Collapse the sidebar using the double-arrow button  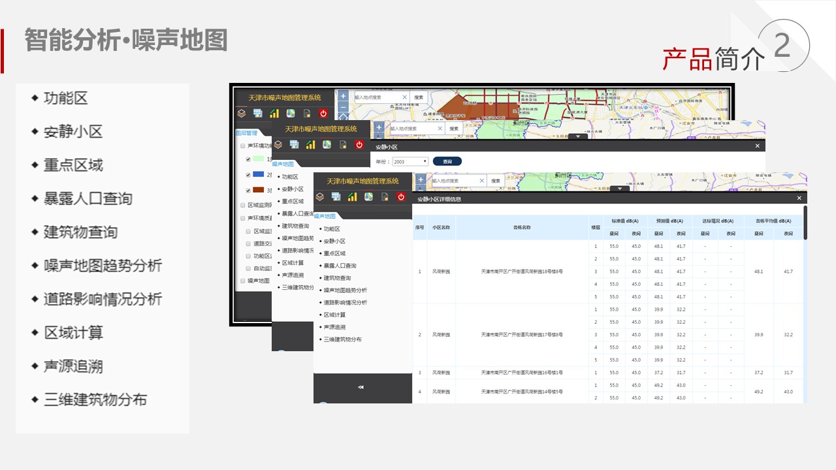coord(361,387)
